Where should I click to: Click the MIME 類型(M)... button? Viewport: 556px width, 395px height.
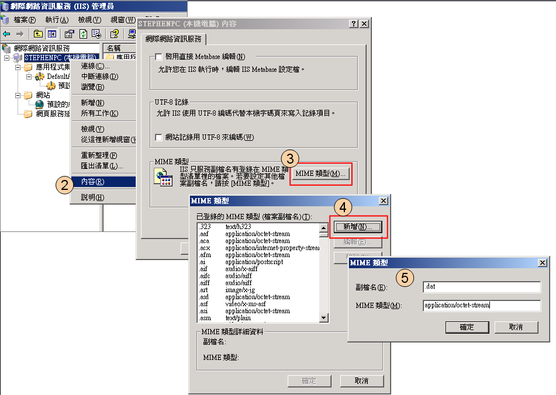320,174
